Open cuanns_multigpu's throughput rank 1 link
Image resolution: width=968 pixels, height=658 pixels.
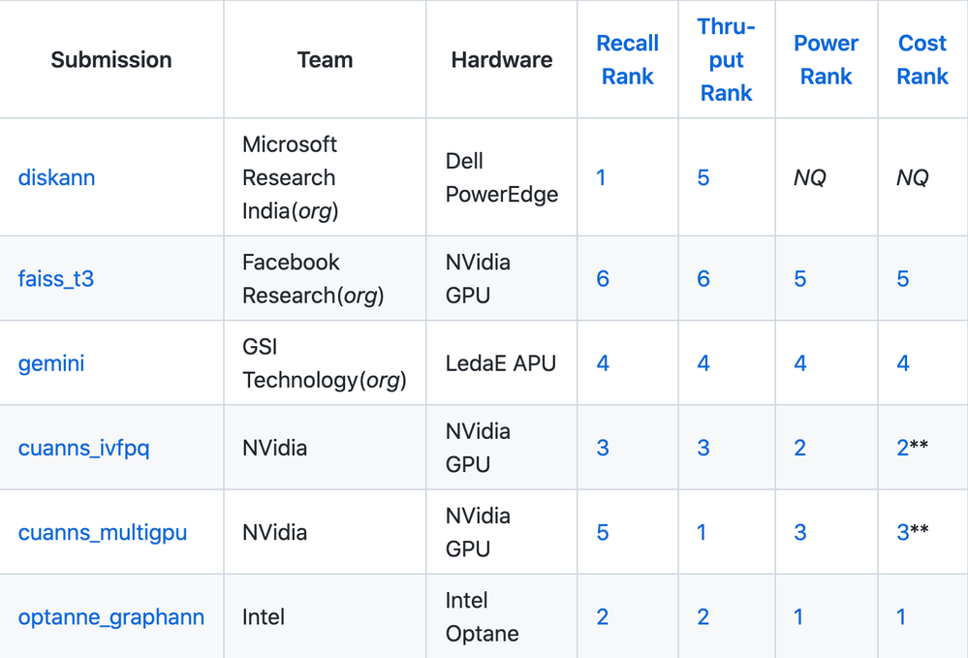pyautogui.click(x=702, y=532)
